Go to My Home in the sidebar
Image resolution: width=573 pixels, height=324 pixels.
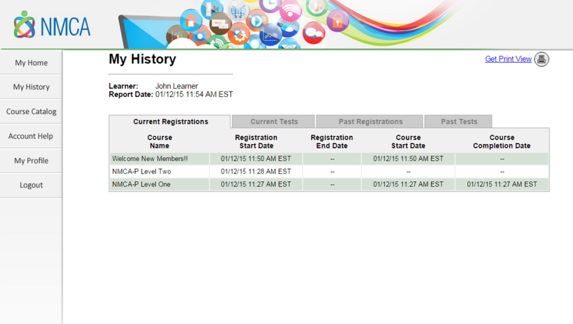(x=31, y=63)
